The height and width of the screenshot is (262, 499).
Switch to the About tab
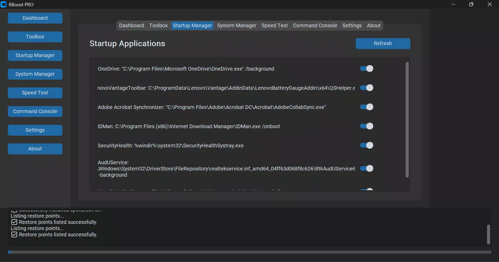point(374,26)
